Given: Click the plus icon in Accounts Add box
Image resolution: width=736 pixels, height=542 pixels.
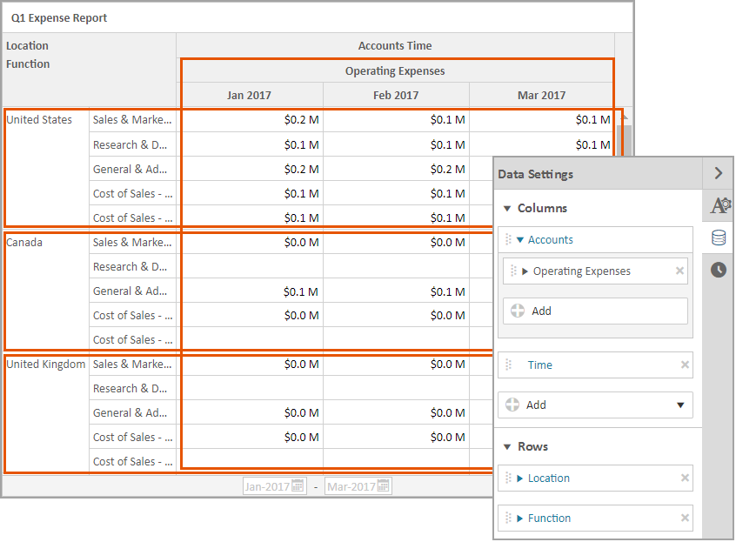Looking at the screenshot, I should (x=518, y=311).
